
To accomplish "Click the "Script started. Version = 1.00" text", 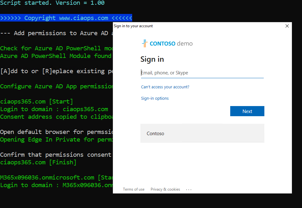I will 52,3.
